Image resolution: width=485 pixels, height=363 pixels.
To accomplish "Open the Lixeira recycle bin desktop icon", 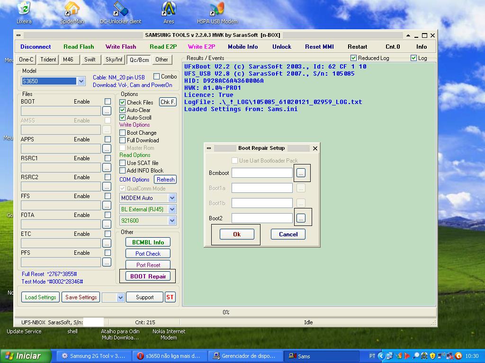I will 24,12.
